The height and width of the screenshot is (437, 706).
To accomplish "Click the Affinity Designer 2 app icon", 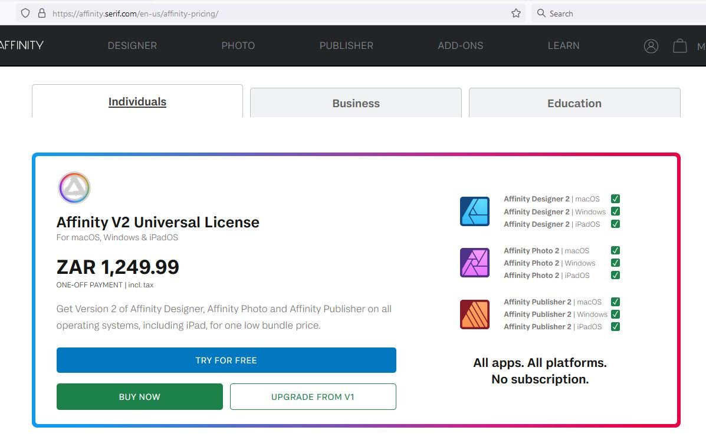I will 475,211.
